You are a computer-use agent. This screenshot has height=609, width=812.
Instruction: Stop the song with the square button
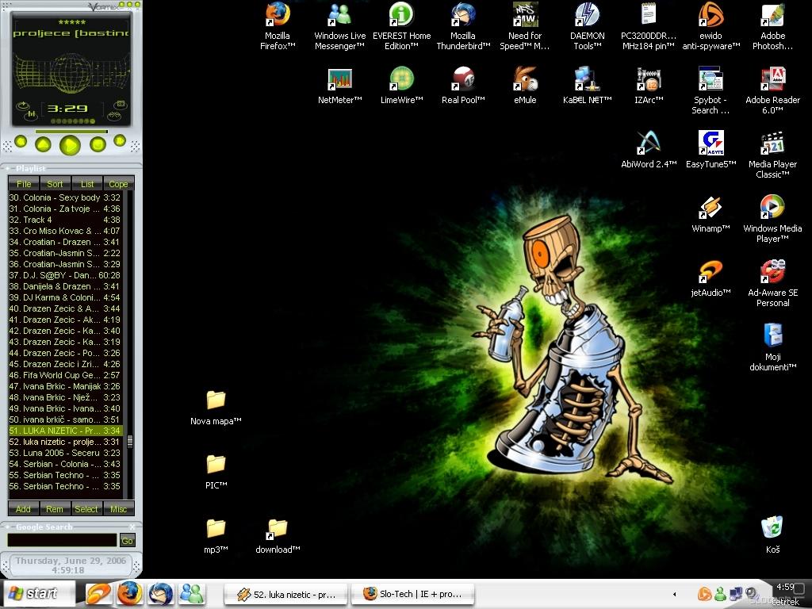(x=98, y=144)
